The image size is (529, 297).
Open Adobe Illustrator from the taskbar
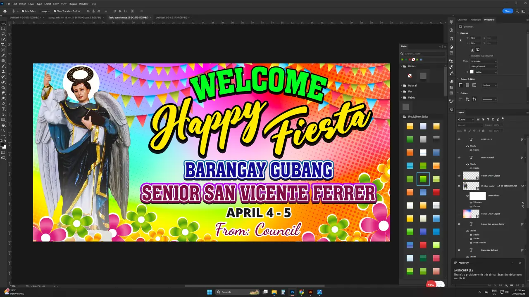click(310, 292)
